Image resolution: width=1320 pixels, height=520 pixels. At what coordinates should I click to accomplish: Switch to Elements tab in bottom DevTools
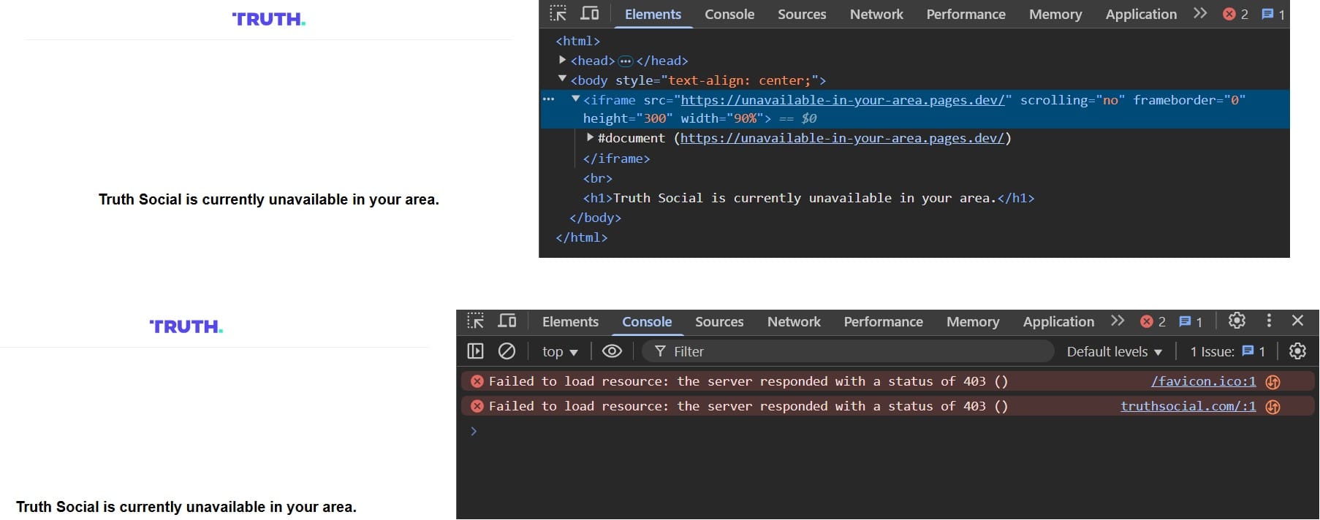point(570,322)
